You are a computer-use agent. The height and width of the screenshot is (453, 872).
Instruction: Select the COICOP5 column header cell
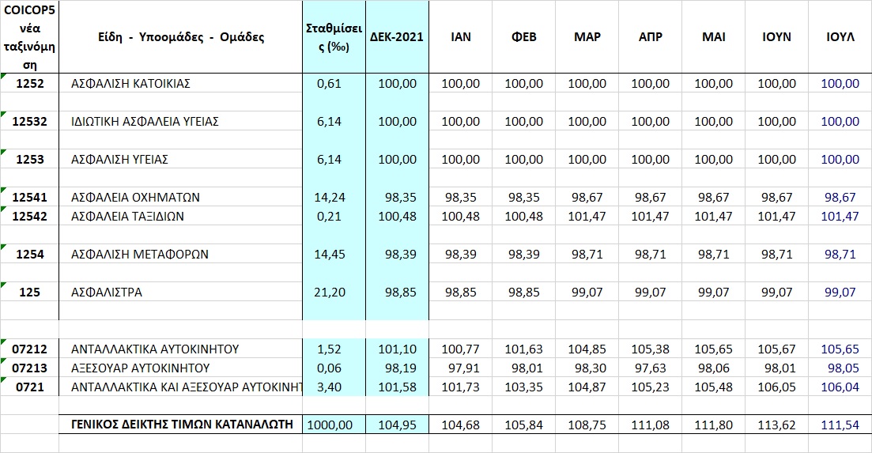pos(29,37)
